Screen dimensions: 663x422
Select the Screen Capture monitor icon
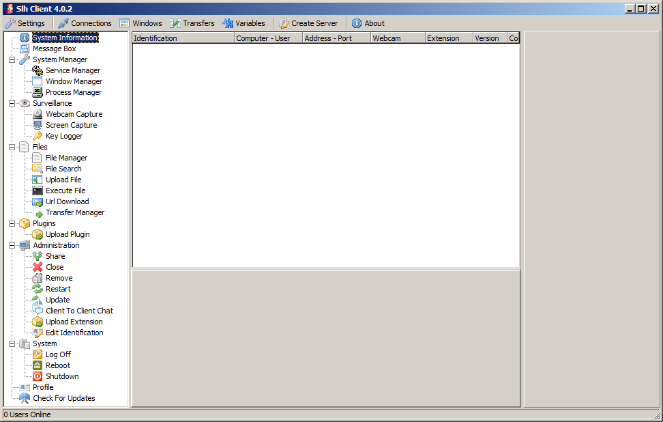coord(38,125)
